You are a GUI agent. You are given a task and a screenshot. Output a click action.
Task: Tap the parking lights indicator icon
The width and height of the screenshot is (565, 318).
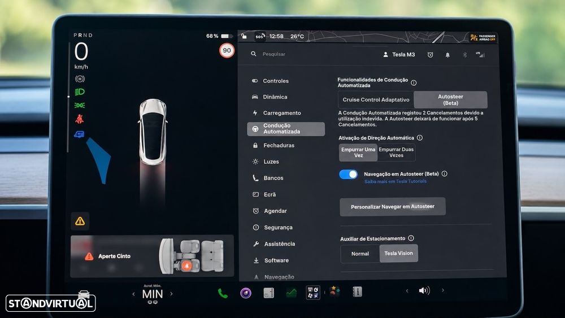click(x=80, y=105)
